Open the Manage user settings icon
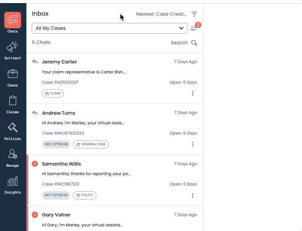The image size is (302, 231). pyautogui.click(x=13, y=155)
